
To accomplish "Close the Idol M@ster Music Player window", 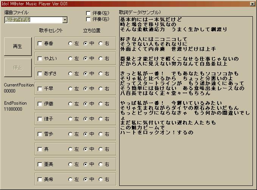I will (252, 4).
